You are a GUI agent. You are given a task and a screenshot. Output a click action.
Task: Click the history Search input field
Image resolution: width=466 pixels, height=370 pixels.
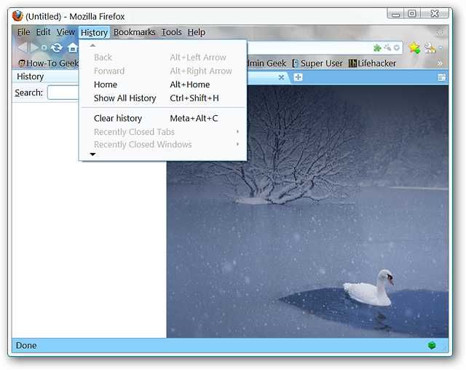click(63, 92)
